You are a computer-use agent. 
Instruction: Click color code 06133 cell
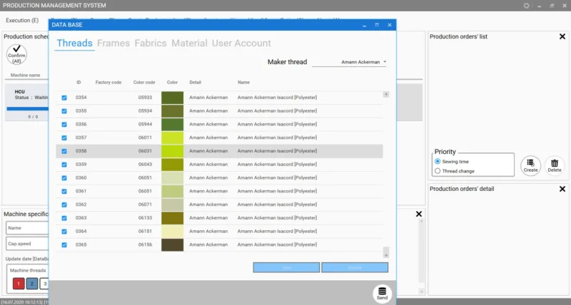point(145,218)
